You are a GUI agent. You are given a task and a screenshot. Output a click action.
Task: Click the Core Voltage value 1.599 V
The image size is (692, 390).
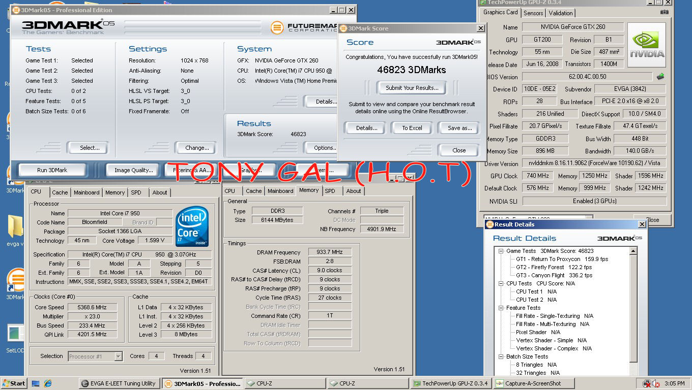155,240
